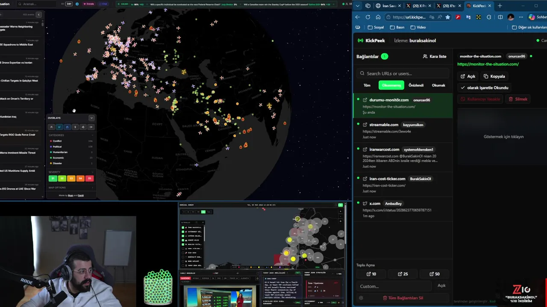Open the Kara liste button
Screen dimensions: 547x307
pos(435,56)
